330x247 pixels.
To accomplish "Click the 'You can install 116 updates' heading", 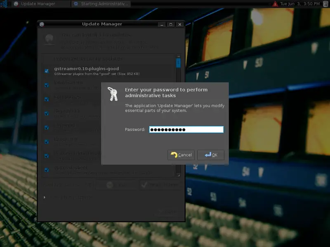I will click(x=96, y=35).
